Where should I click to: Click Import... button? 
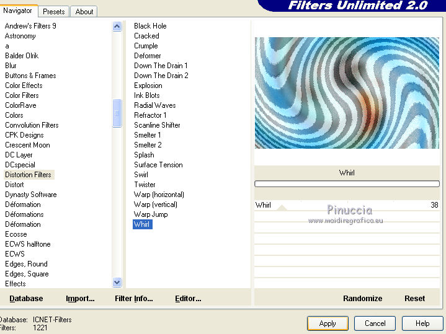80,299
